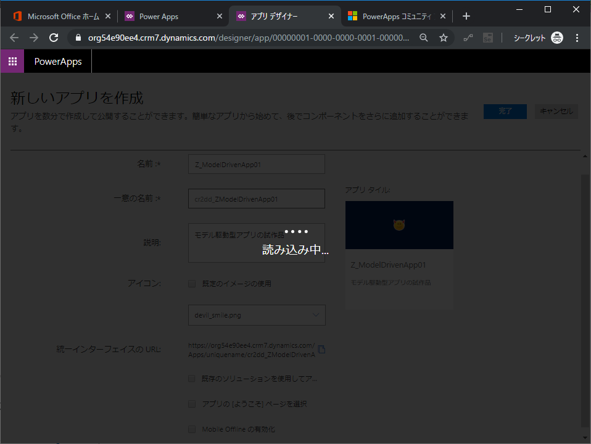The image size is (591, 444).
Task: Open the browser extension icon beside star
Action: tap(468, 38)
